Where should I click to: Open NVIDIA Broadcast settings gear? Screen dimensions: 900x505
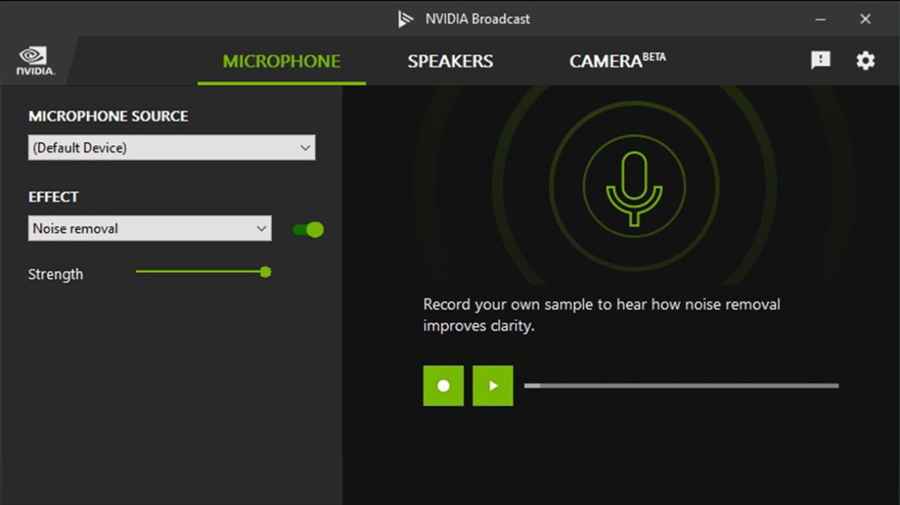865,61
